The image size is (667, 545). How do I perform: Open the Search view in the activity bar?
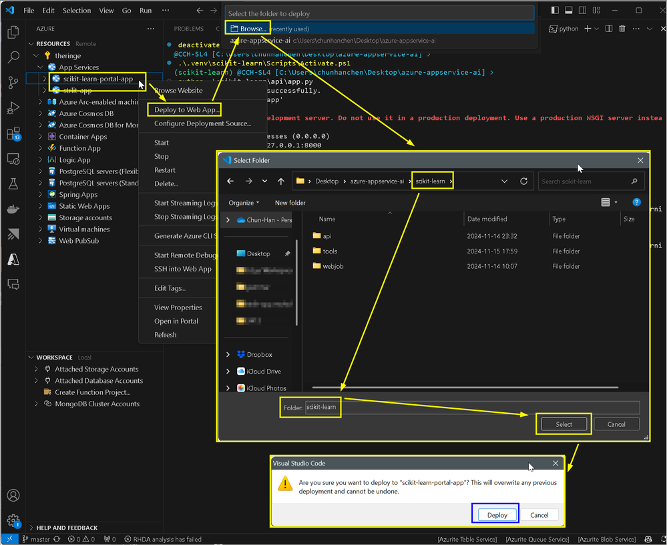click(x=13, y=57)
